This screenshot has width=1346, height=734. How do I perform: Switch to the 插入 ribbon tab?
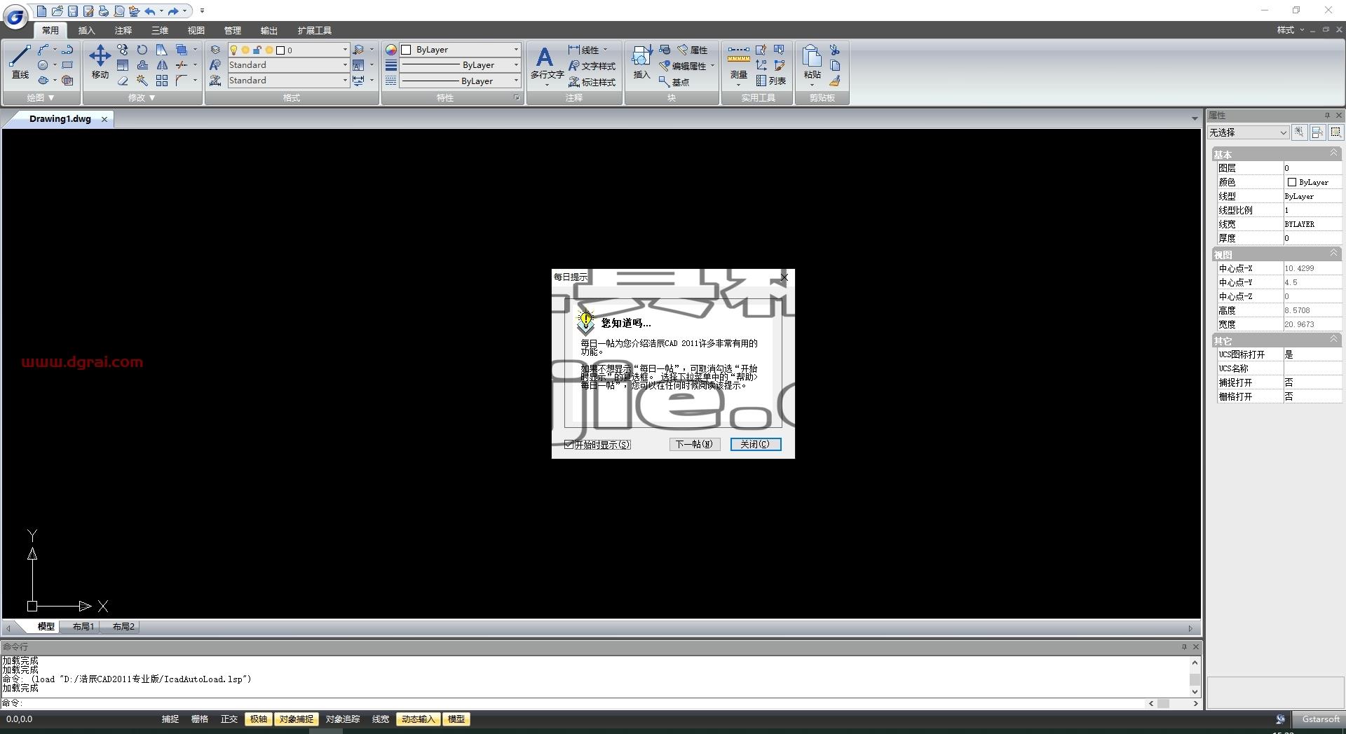pyautogui.click(x=86, y=30)
